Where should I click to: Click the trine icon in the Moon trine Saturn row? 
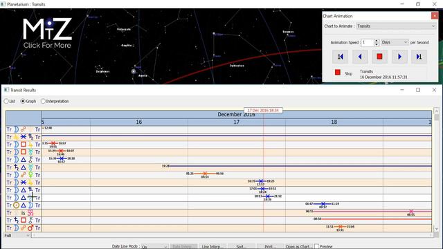pos(24,190)
